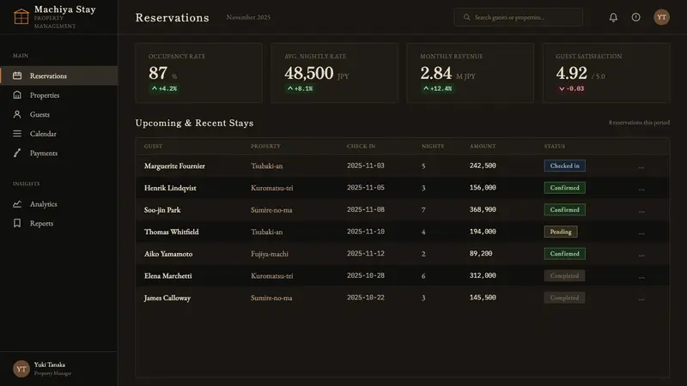The width and height of the screenshot is (687, 386).
Task: Click the Checked in status badge
Action: [x=564, y=166]
